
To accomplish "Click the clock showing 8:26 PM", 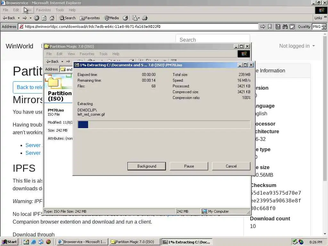I will click(316, 242).
